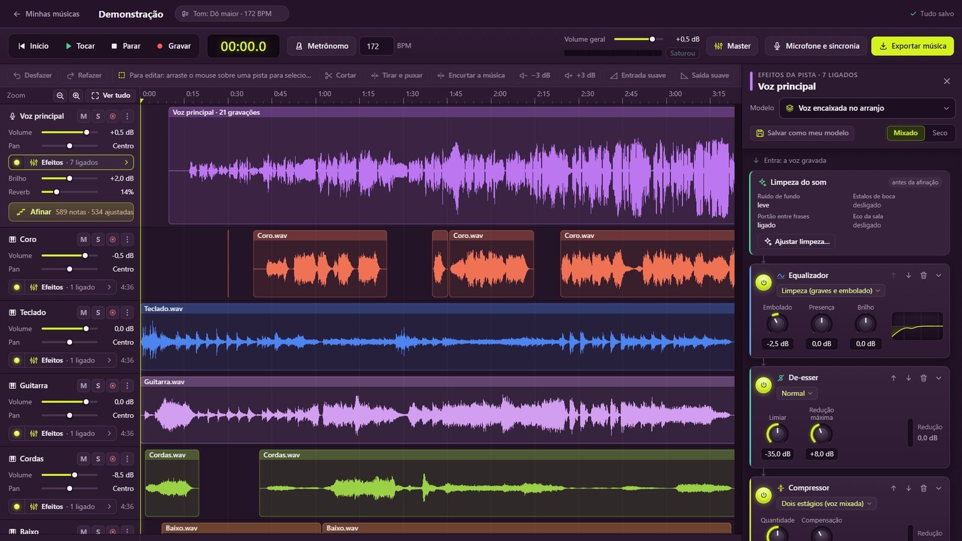Image resolution: width=962 pixels, height=541 pixels.
Task: Open the Master panel
Action: 732,46
